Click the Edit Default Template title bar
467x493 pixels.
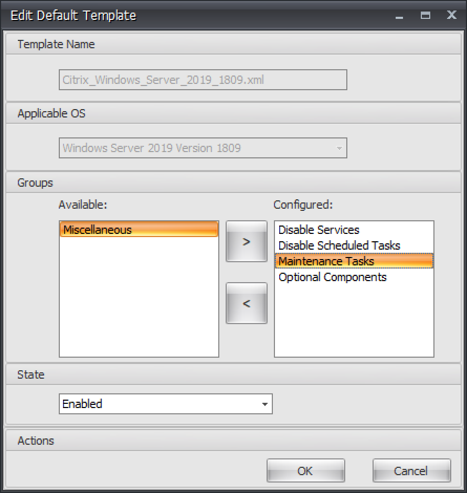[x=73, y=15]
